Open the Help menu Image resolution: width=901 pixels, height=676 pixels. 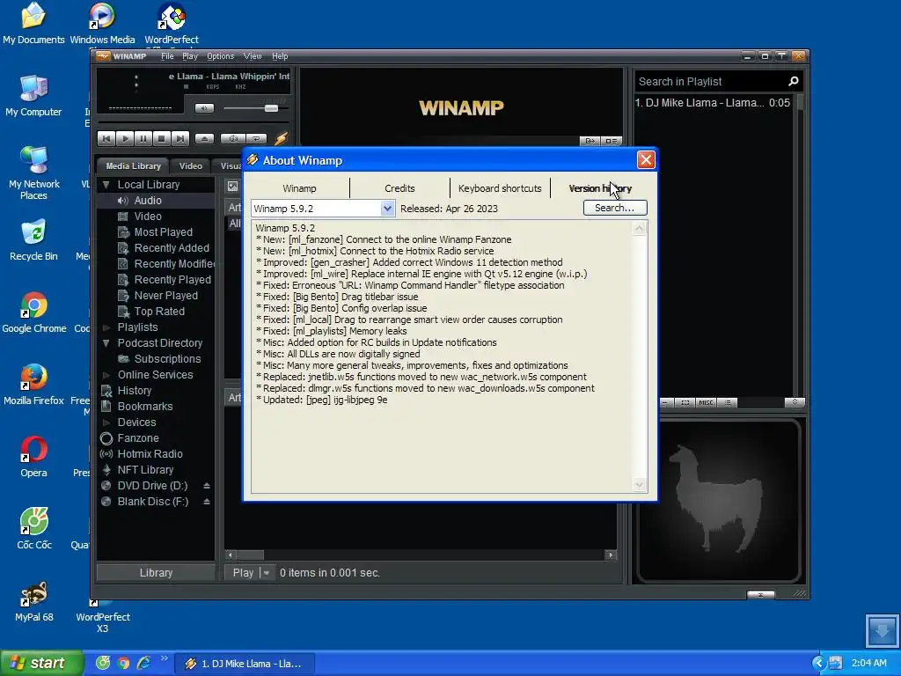280,56
